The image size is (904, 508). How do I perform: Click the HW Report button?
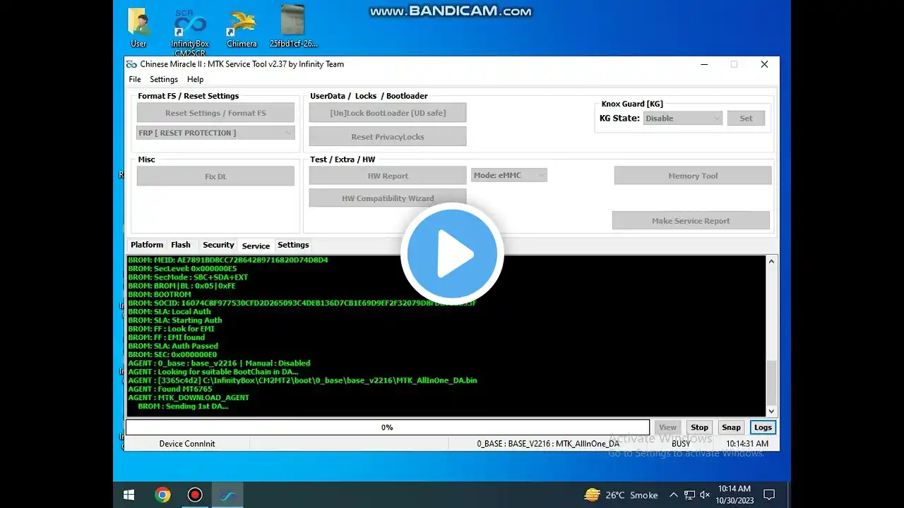(388, 176)
